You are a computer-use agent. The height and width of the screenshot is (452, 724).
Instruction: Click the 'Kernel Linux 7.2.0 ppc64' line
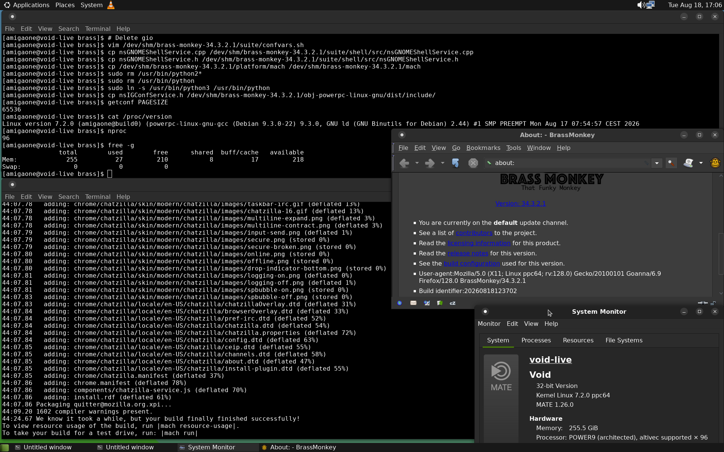pyautogui.click(x=573, y=395)
